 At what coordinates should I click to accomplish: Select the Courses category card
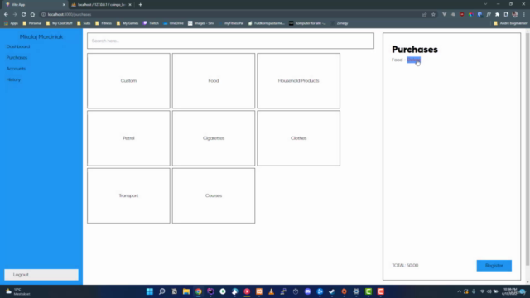click(214, 195)
